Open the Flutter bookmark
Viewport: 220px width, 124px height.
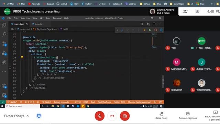point(87,4)
